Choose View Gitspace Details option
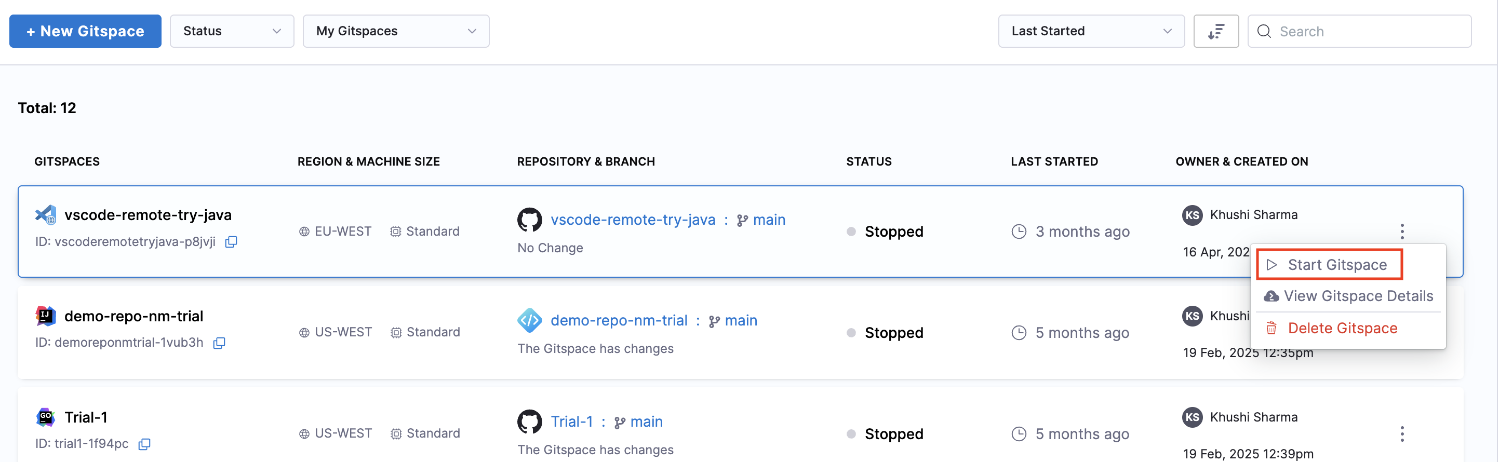Image resolution: width=1499 pixels, height=462 pixels. pyautogui.click(x=1358, y=296)
